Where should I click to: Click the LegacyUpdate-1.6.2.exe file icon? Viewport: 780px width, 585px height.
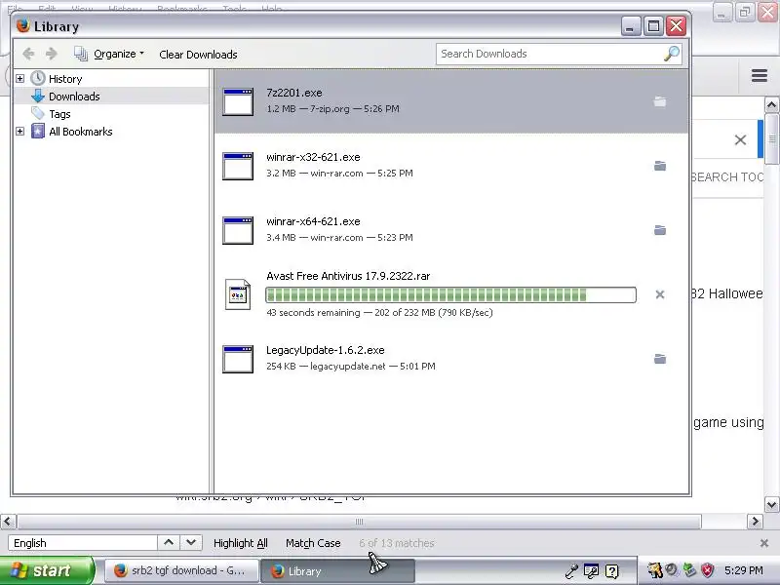(238, 359)
